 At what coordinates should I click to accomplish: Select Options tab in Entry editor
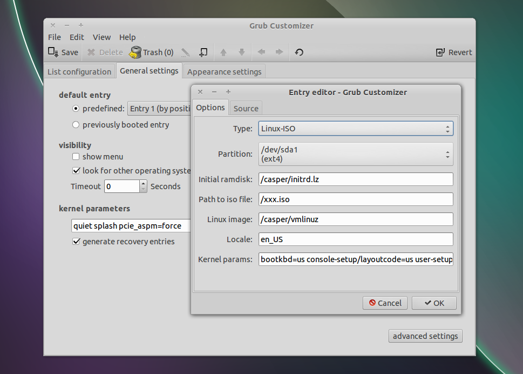click(x=210, y=108)
